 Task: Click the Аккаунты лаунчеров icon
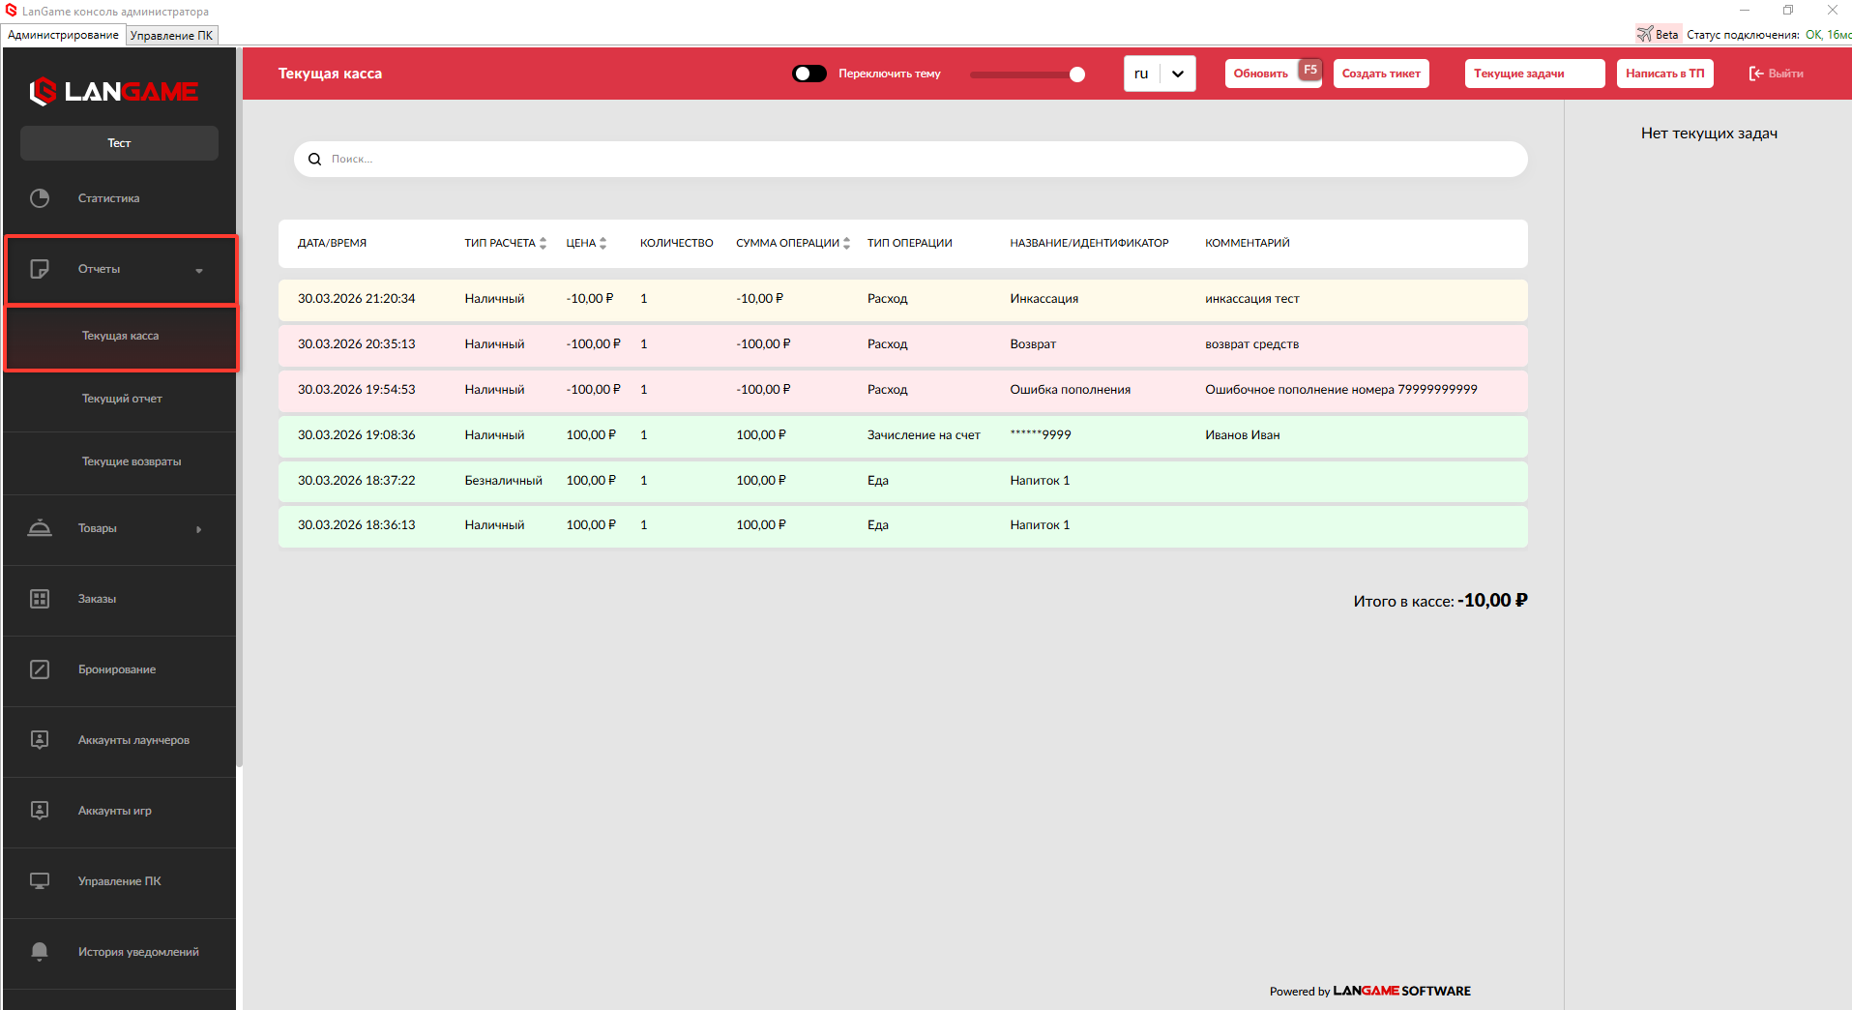pos(40,740)
